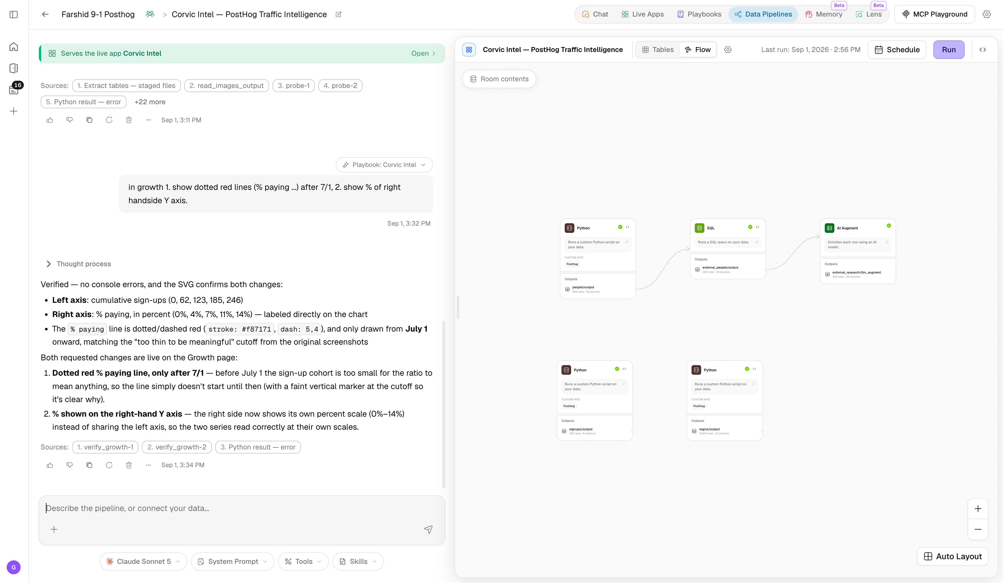The width and height of the screenshot is (1003, 583).
Task: Open the Claude Sonnet 5 model selector
Action: 143,562
